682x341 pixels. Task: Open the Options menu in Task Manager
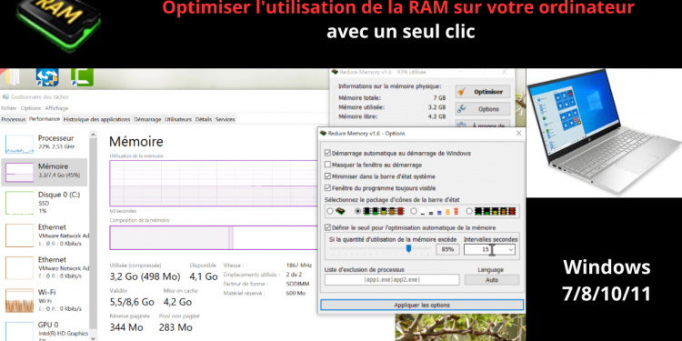pos(30,108)
